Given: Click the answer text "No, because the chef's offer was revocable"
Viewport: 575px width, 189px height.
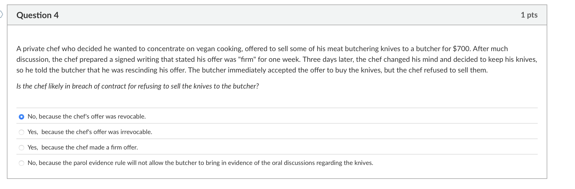Looking at the screenshot, I should pyautogui.click(x=86, y=117).
